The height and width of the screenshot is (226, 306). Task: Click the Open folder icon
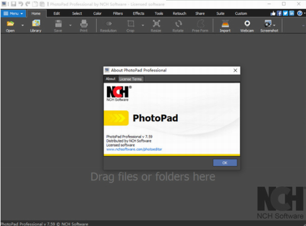[x=10, y=24]
